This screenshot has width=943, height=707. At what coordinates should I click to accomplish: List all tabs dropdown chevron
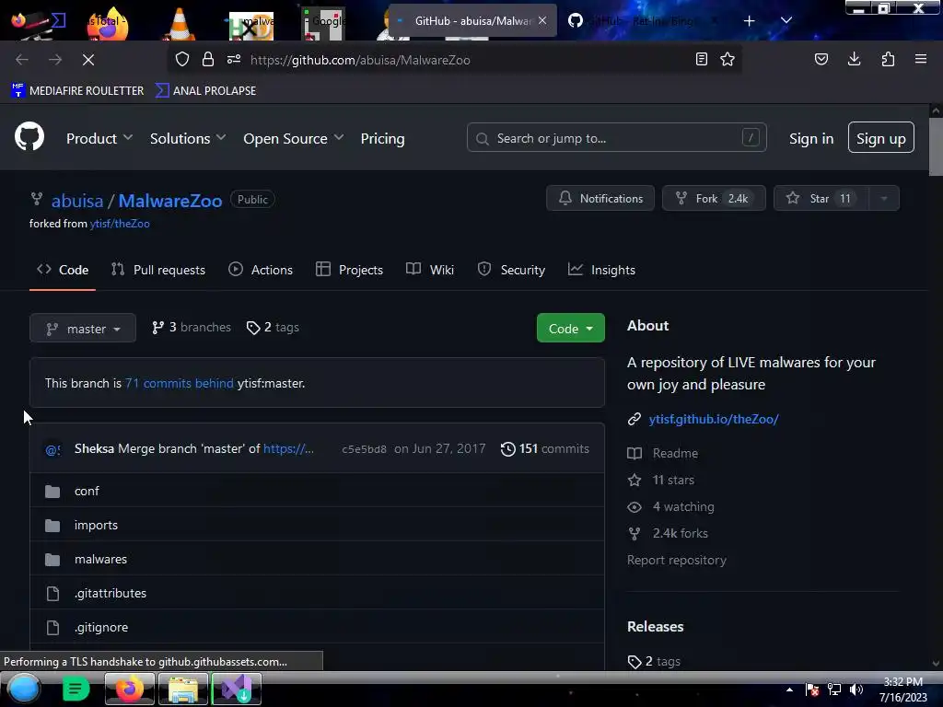pyautogui.click(x=786, y=20)
